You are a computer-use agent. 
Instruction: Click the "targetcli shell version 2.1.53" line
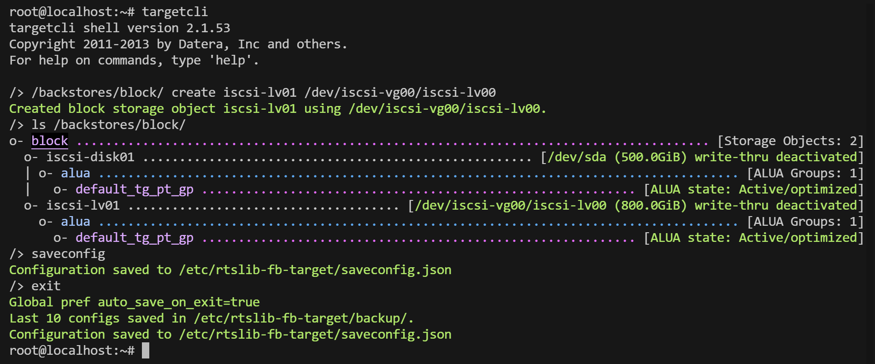(120, 28)
